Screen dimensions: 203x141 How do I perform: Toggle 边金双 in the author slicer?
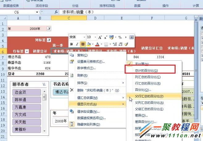tap(27, 92)
